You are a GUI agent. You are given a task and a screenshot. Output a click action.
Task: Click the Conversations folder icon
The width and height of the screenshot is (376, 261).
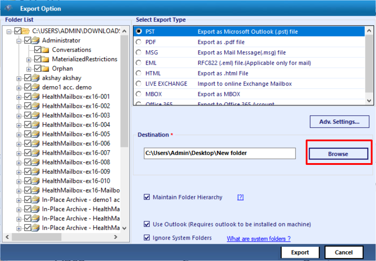click(x=46, y=50)
